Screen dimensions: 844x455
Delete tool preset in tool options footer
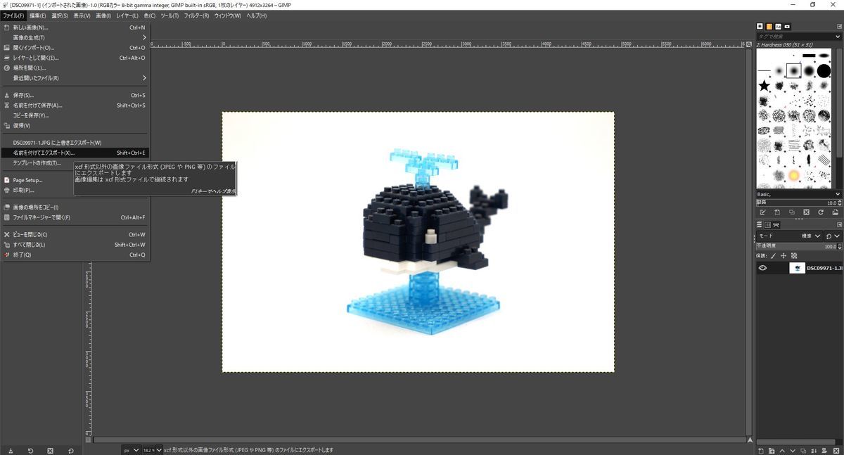pos(50,450)
